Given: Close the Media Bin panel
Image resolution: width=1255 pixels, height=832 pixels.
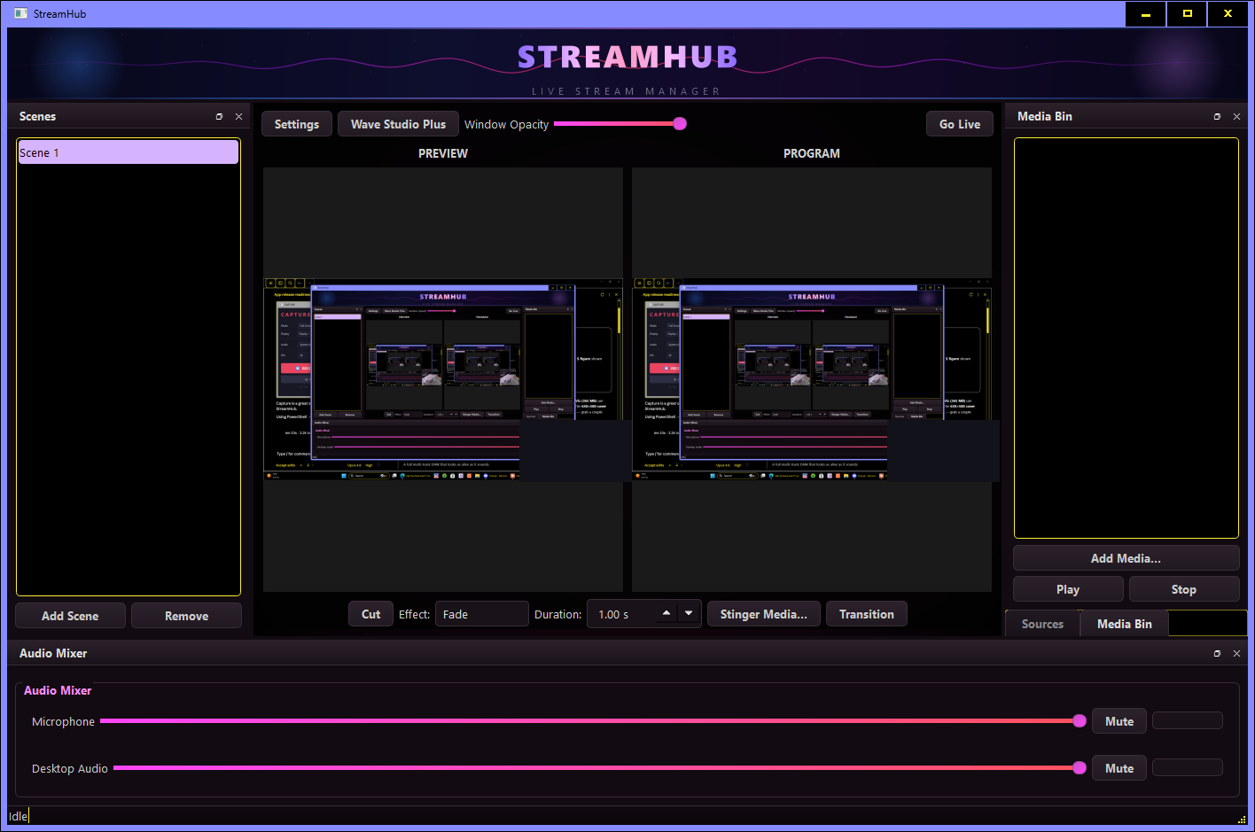Looking at the screenshot, I should pyautogui.click(x=1236, y=117).
